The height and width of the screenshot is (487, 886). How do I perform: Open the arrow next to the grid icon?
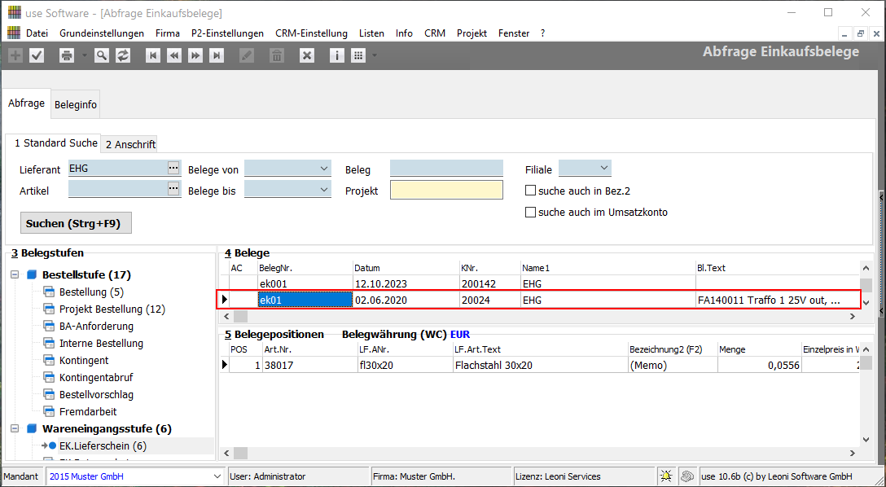[374, 55]
